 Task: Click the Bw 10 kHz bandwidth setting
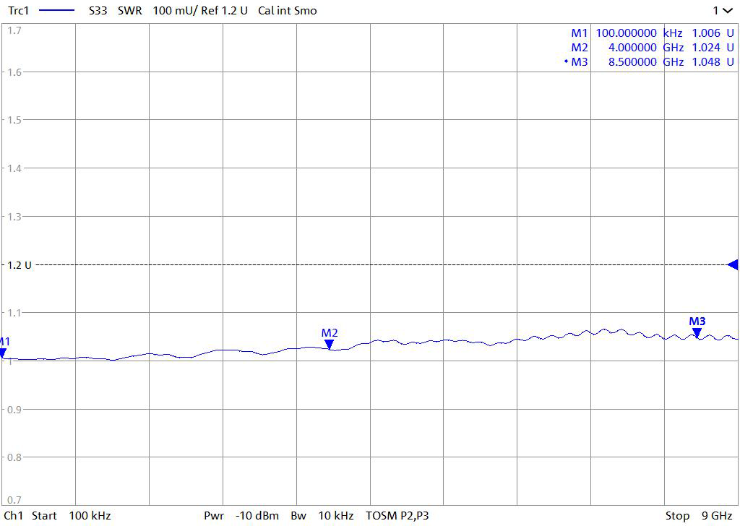pyautogui.click(x=322, y=515)
